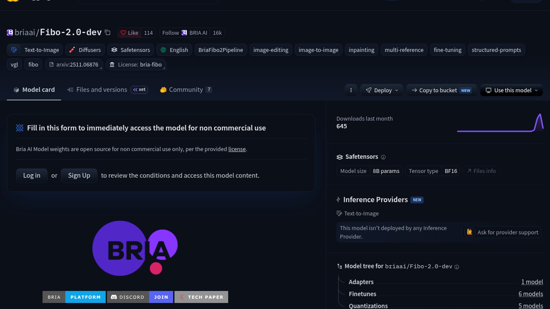Select the image-editing tag

tap(271, 50)
